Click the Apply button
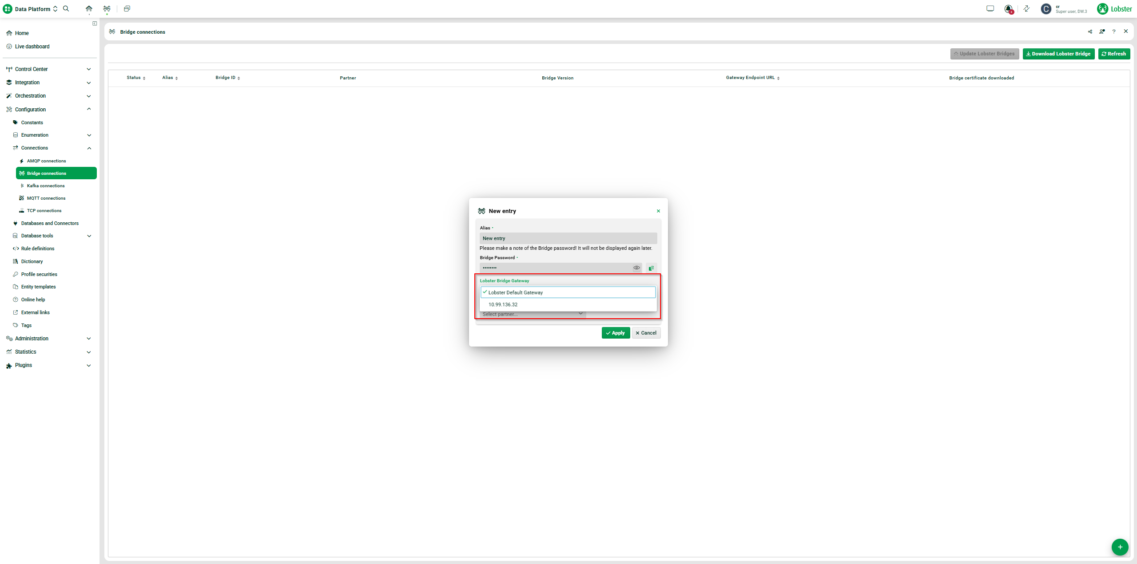The image size is (1137, 564). [x=616, y=333]
